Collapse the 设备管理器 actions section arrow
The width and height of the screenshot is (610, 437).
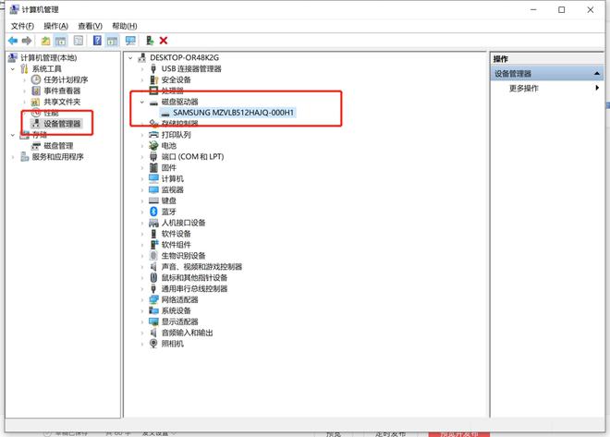[597, 74]
